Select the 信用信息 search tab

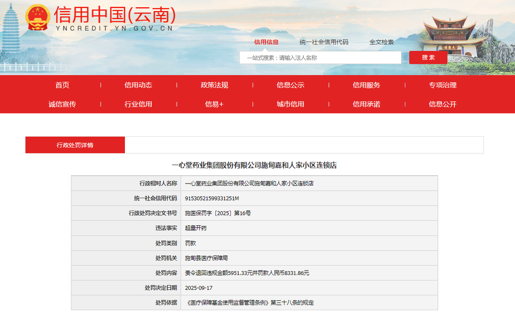click(x=266, y=42)
